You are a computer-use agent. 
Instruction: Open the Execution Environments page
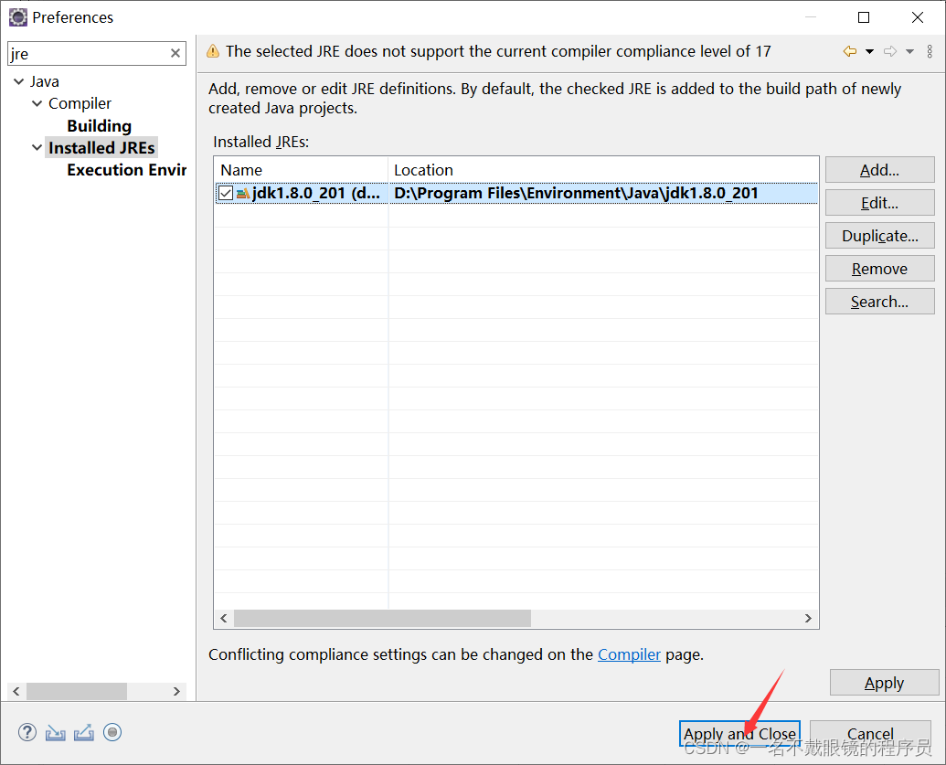[127, 170]
